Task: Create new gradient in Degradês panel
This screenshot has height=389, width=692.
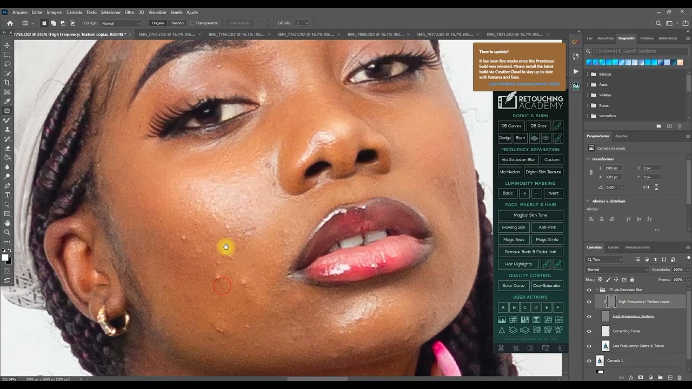Action: [x=669, y=126]
